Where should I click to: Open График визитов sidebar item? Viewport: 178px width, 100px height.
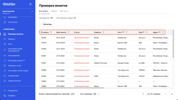pyautogui.click(x=14, y=81)
